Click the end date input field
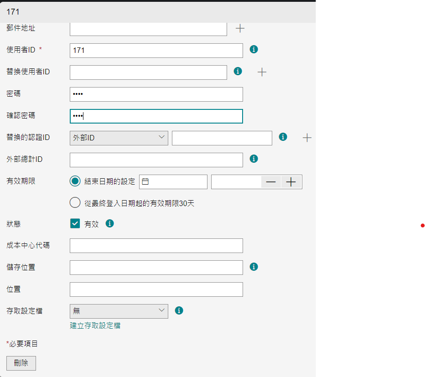Viewport: 425px width, 377px height. point(173,182)
